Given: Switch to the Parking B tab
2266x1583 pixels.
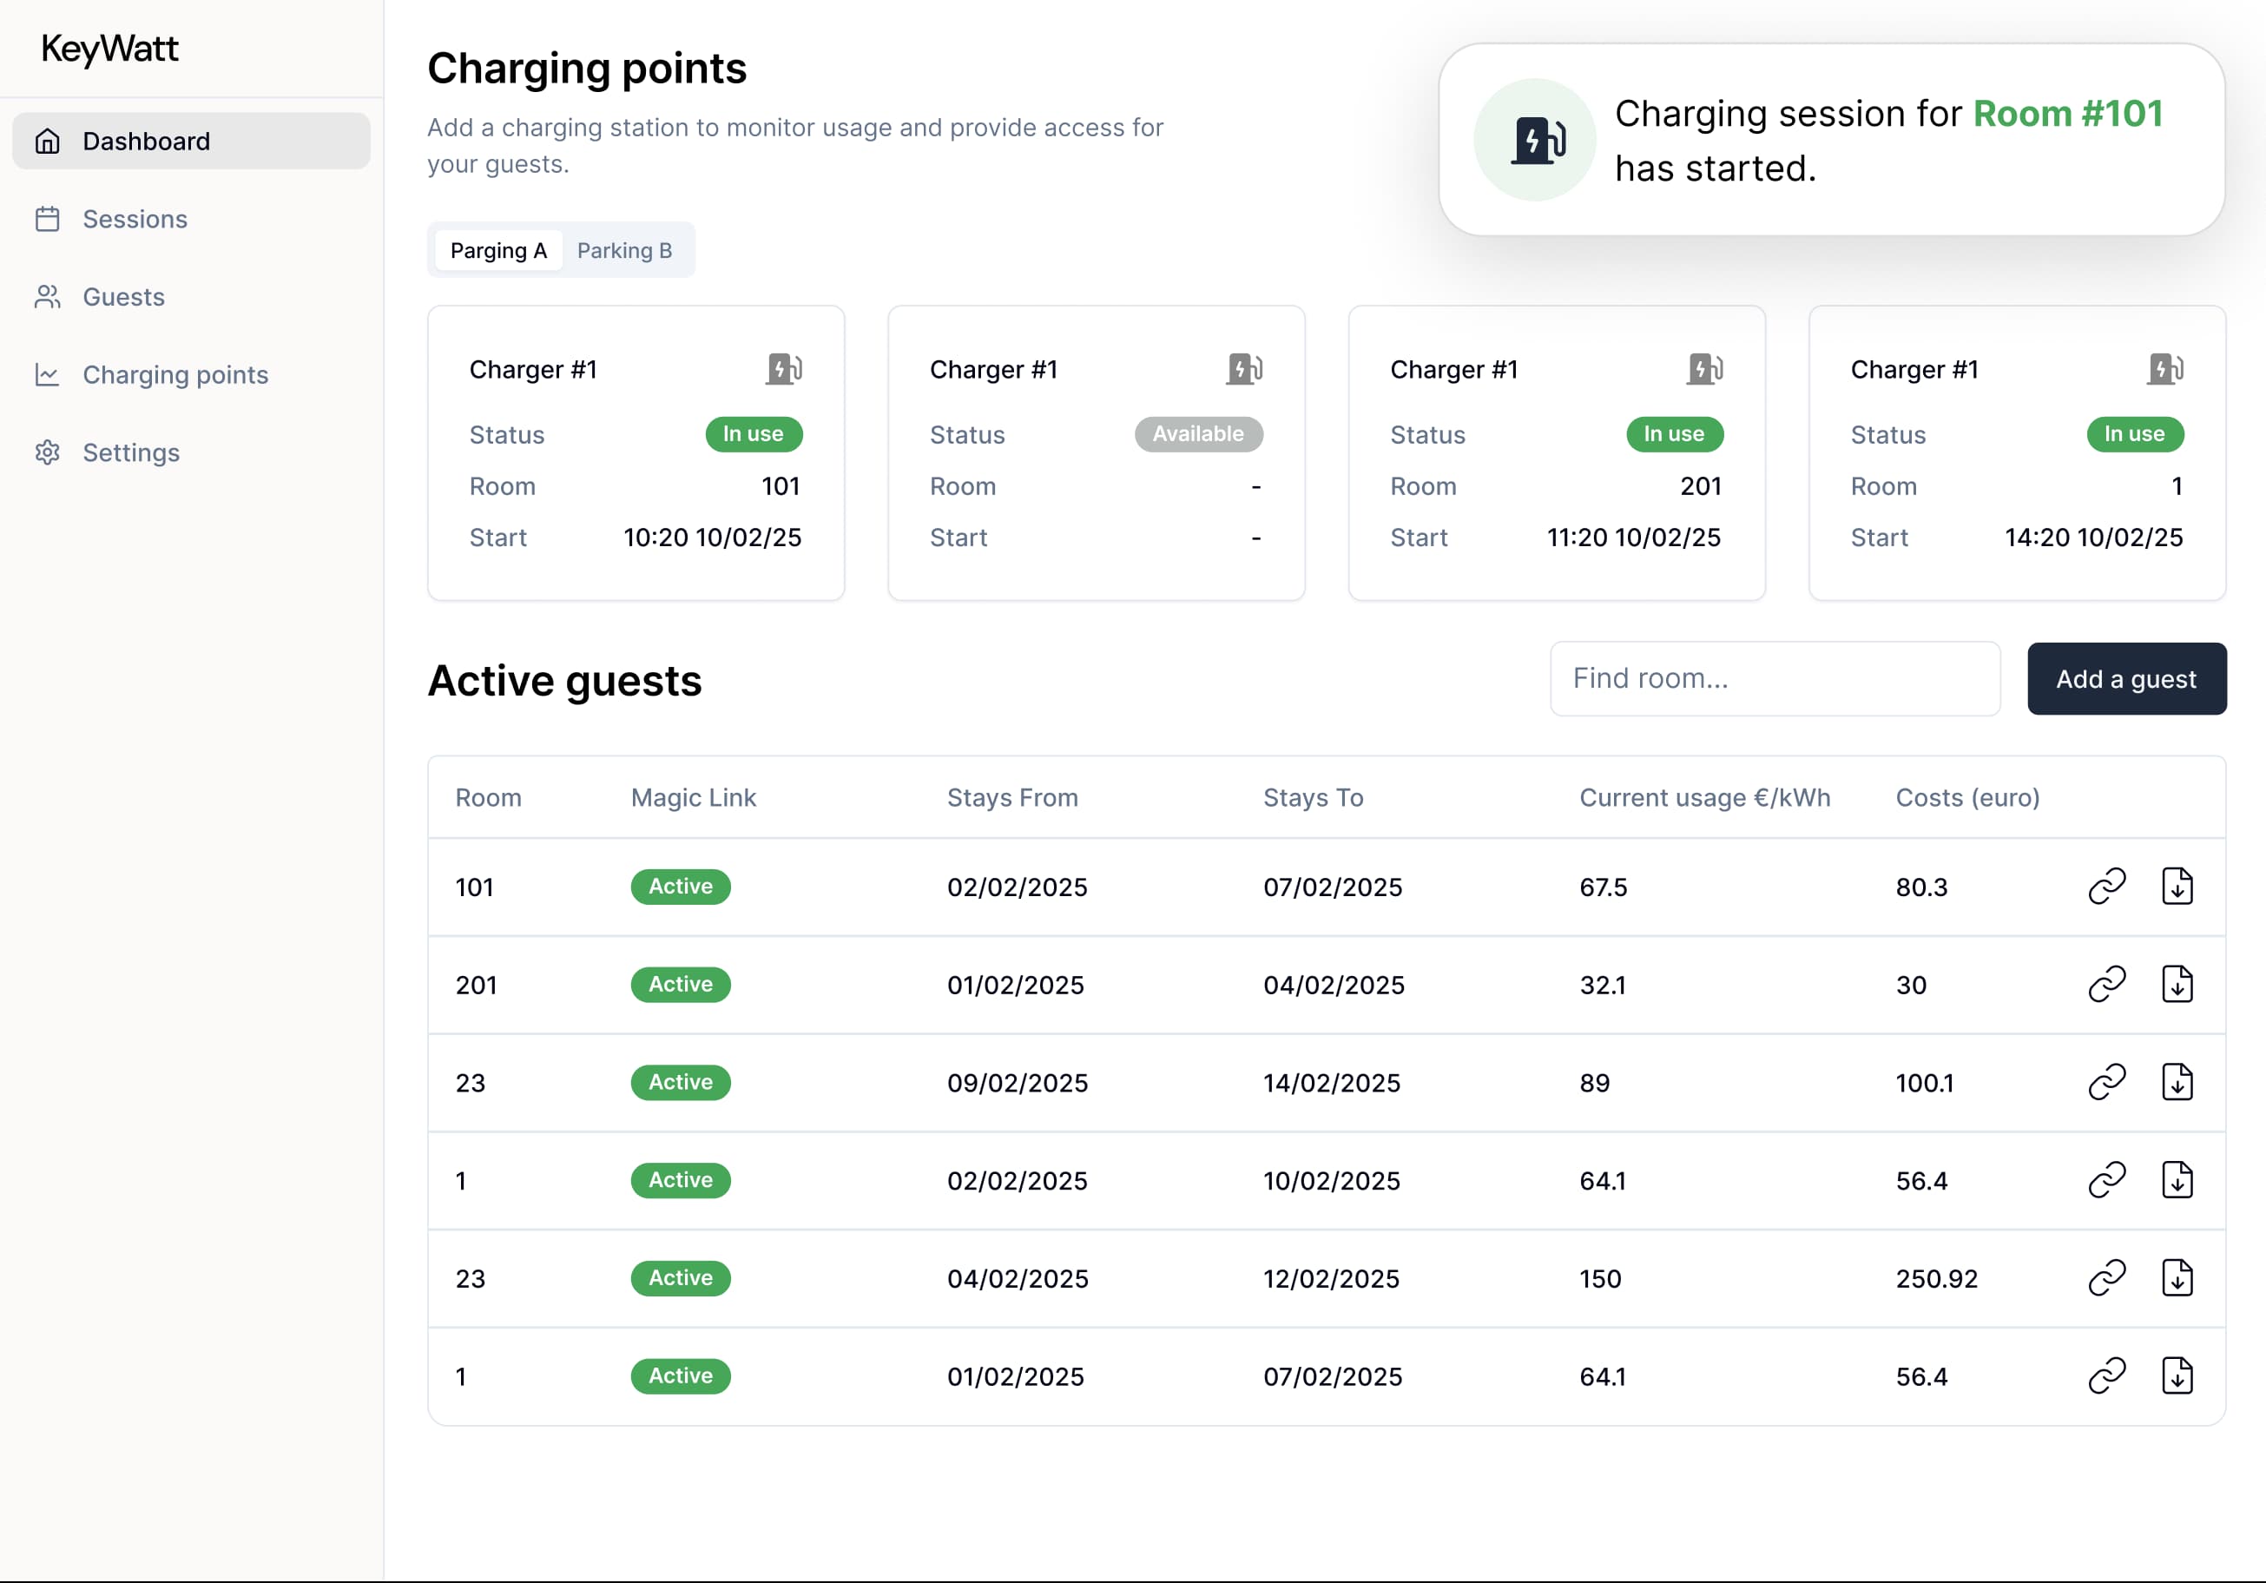Looking at the screenshot, I should coord(625,251).
